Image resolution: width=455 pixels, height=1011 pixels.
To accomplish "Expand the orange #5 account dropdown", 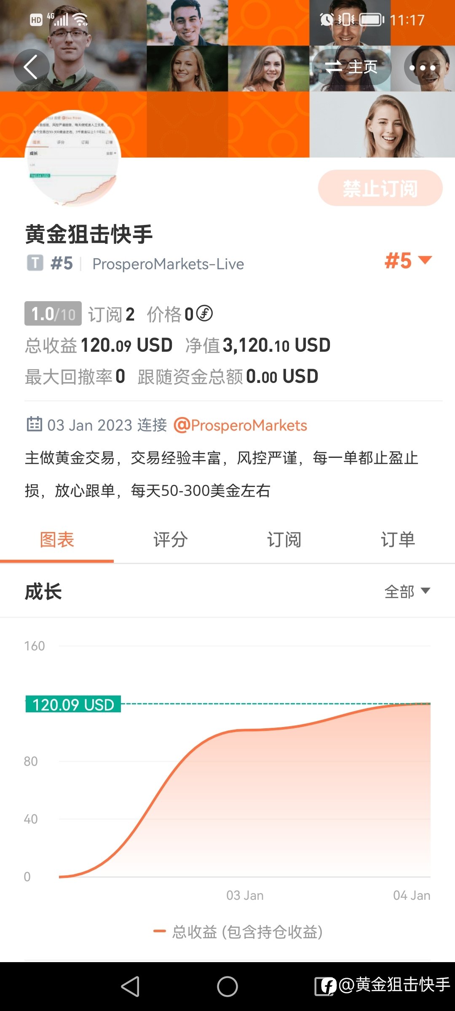I will tap(408, 260).
